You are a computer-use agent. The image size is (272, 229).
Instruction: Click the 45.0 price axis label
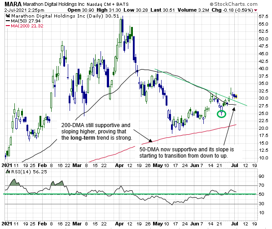263,54
